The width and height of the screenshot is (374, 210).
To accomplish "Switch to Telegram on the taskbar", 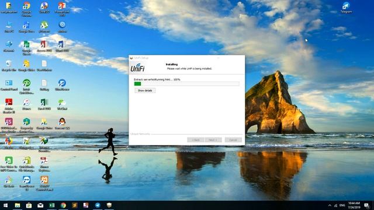I will [x=98, y=205].
